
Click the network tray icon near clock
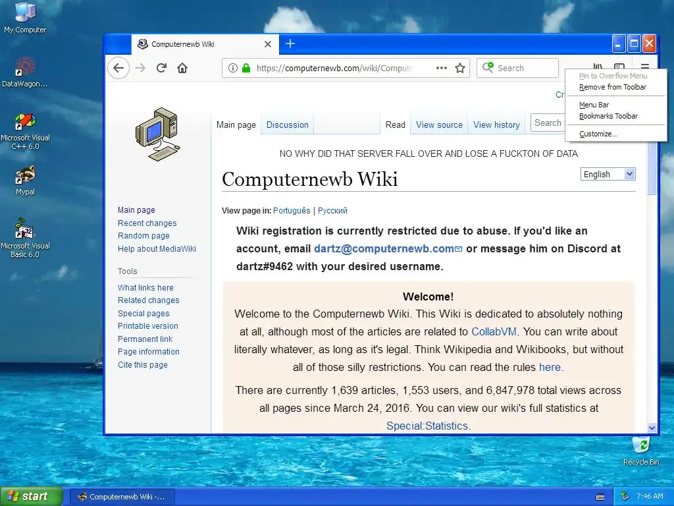coord(625,496)
